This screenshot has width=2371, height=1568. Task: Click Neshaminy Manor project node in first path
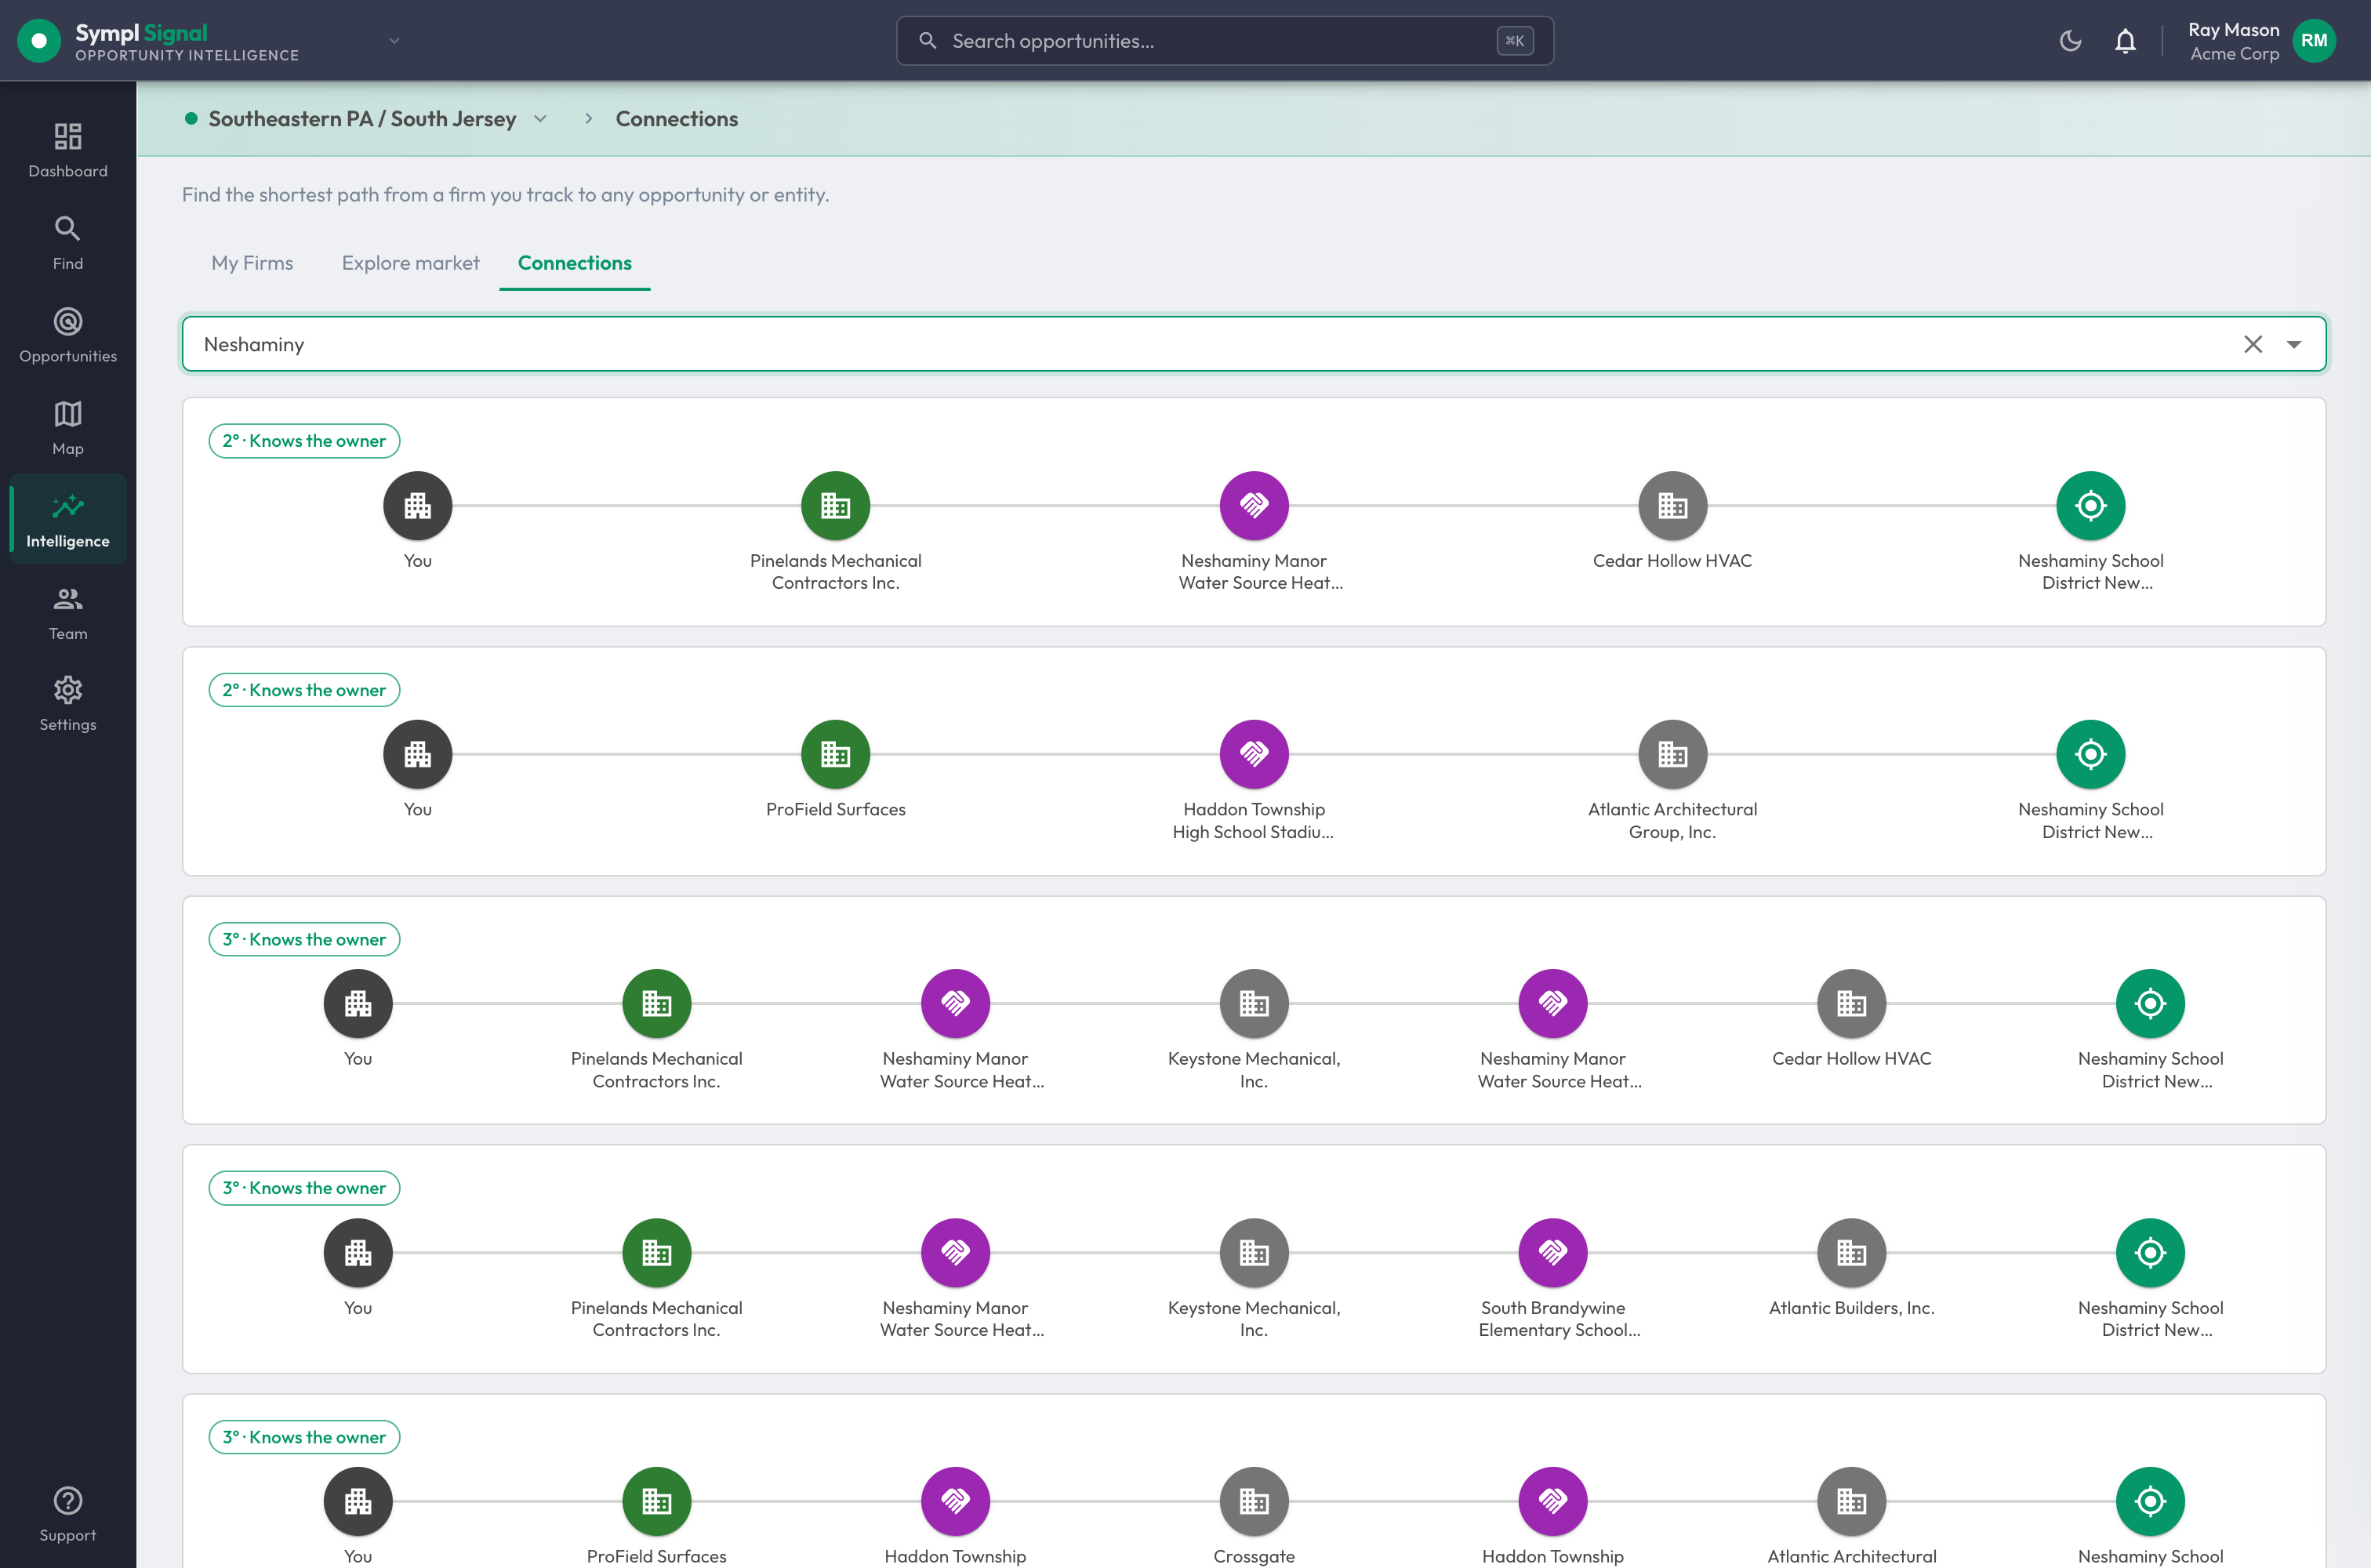pyautogui.click(x=1254, y=505)
